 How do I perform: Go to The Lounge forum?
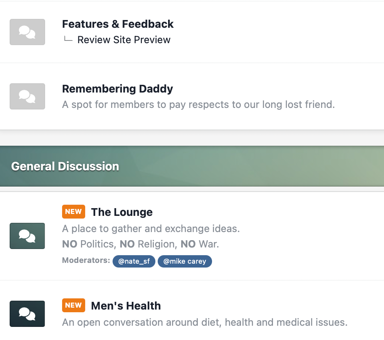[121, 212]
